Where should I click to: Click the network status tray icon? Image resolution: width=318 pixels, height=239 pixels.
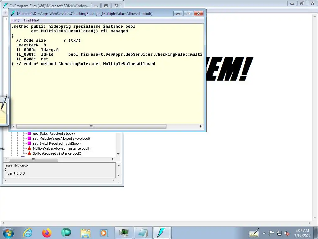click(279, 233)
